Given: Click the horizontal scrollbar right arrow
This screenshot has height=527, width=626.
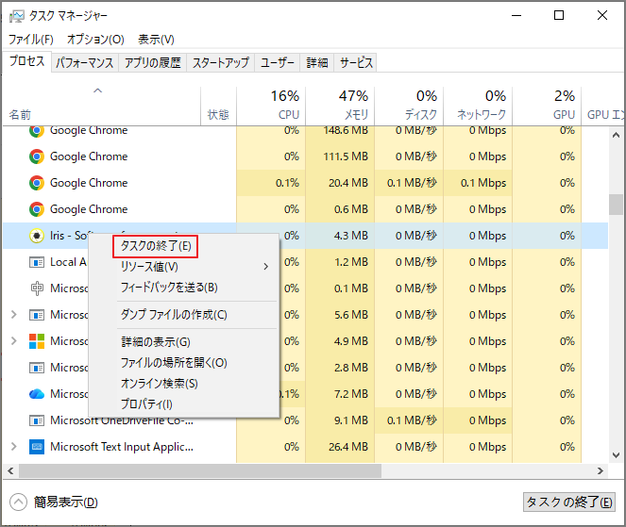Looking at the screenshot, I should click(x=601, y=470).
